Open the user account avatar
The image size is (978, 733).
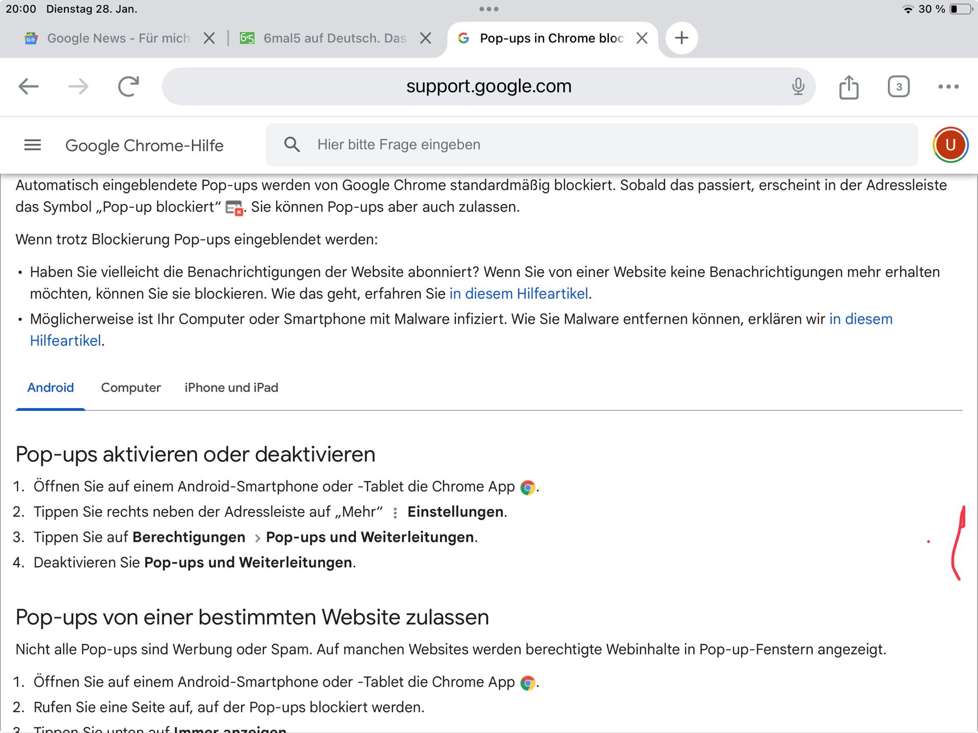pyautogui.click(x=950, y=145)
